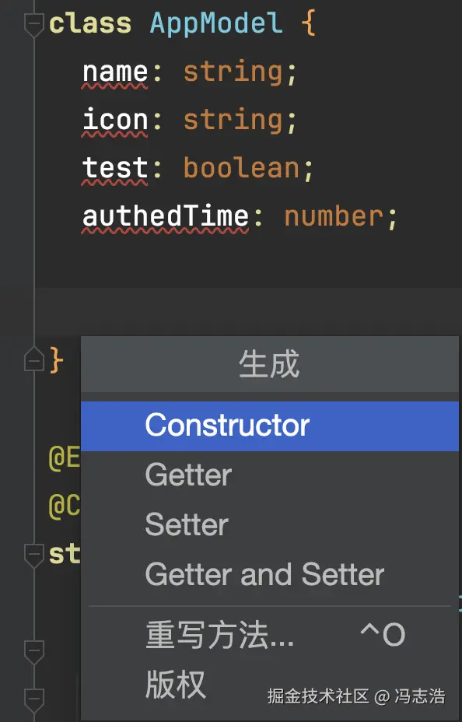Click the "icon" field declaration
This screenshot has height=722, width=462.
[x=114, y=120]
